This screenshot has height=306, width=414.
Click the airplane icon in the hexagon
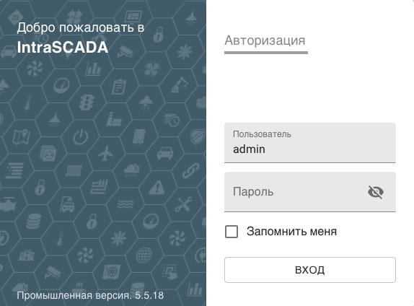click(x=105, y=153)
